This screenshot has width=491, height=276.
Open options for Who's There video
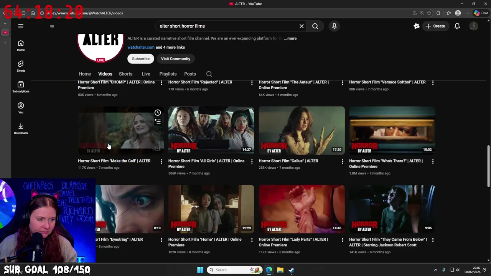(x=433, y=161)
